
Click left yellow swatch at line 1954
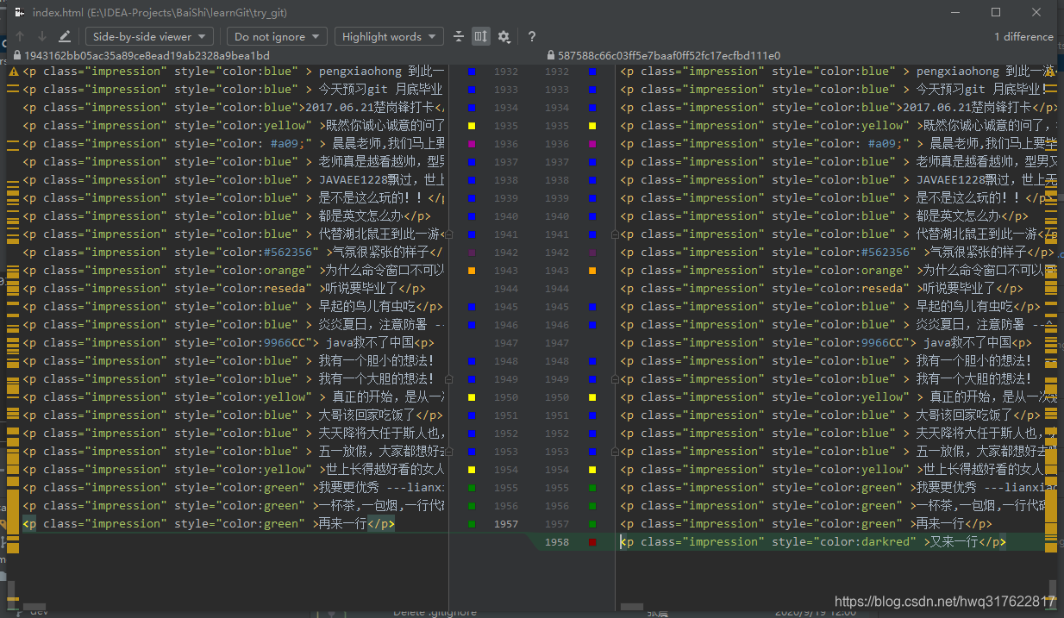point(472,470)
